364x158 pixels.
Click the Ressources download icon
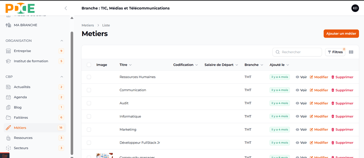coord(8,138)
